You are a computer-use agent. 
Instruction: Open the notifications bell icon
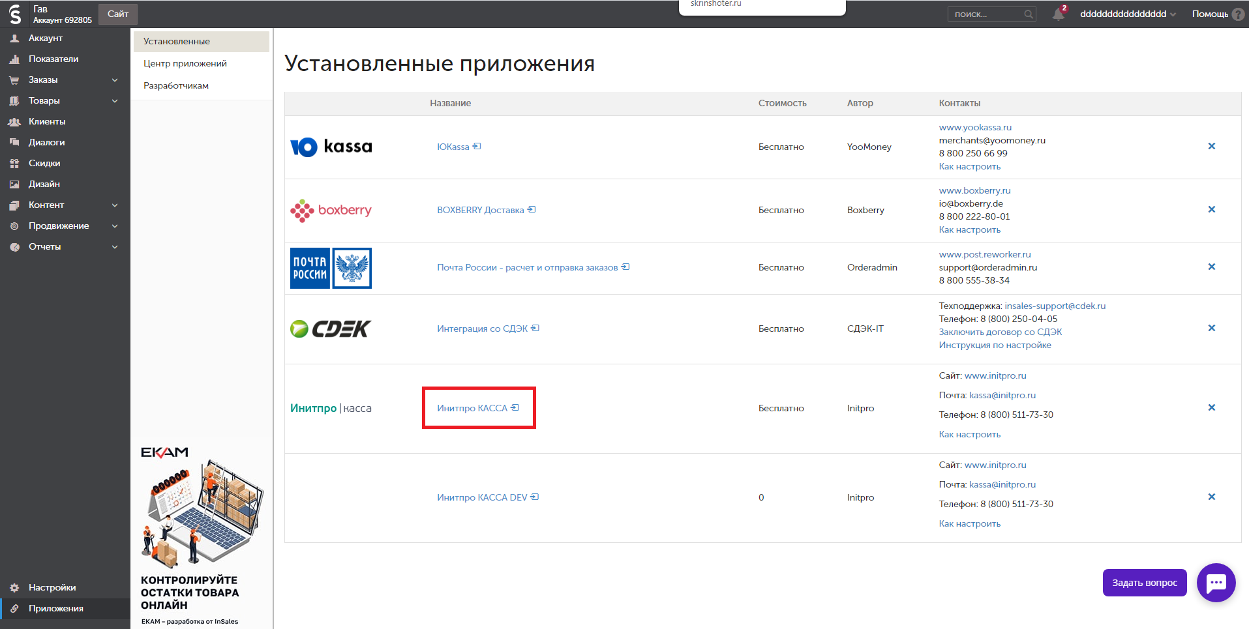(1059, 14)
